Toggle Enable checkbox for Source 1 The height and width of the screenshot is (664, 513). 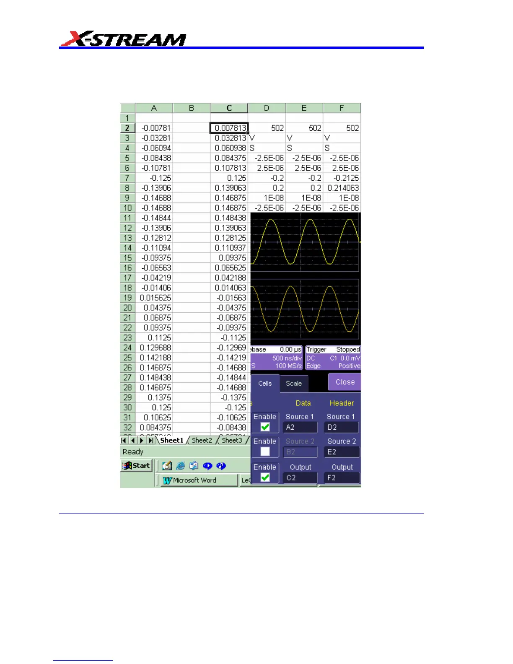(265, 427)
